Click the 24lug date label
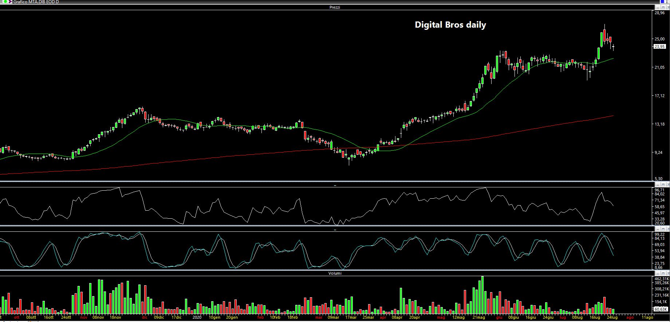Image resolution: width=670 pixels, height=322 pixels. coord(612,317)
